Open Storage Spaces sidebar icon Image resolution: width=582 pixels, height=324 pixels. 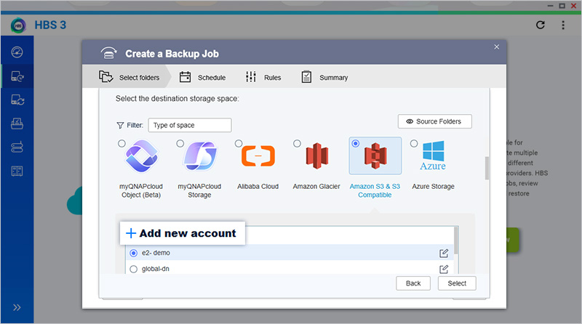17,147
